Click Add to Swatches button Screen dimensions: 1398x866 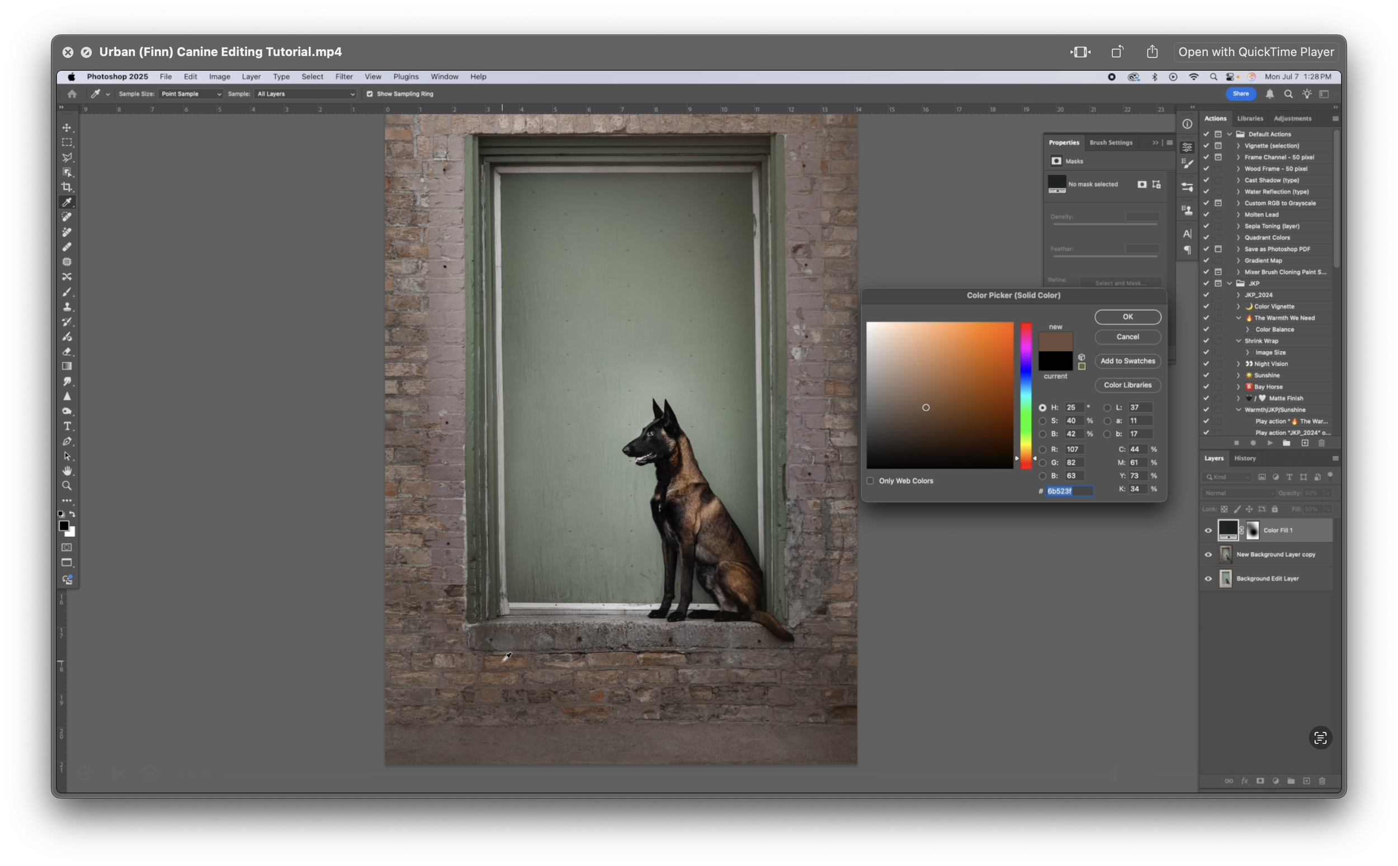pyautogui.click(x=1127, y=361)
